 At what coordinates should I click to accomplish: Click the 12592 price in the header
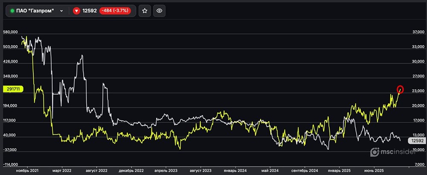[90, 11]
